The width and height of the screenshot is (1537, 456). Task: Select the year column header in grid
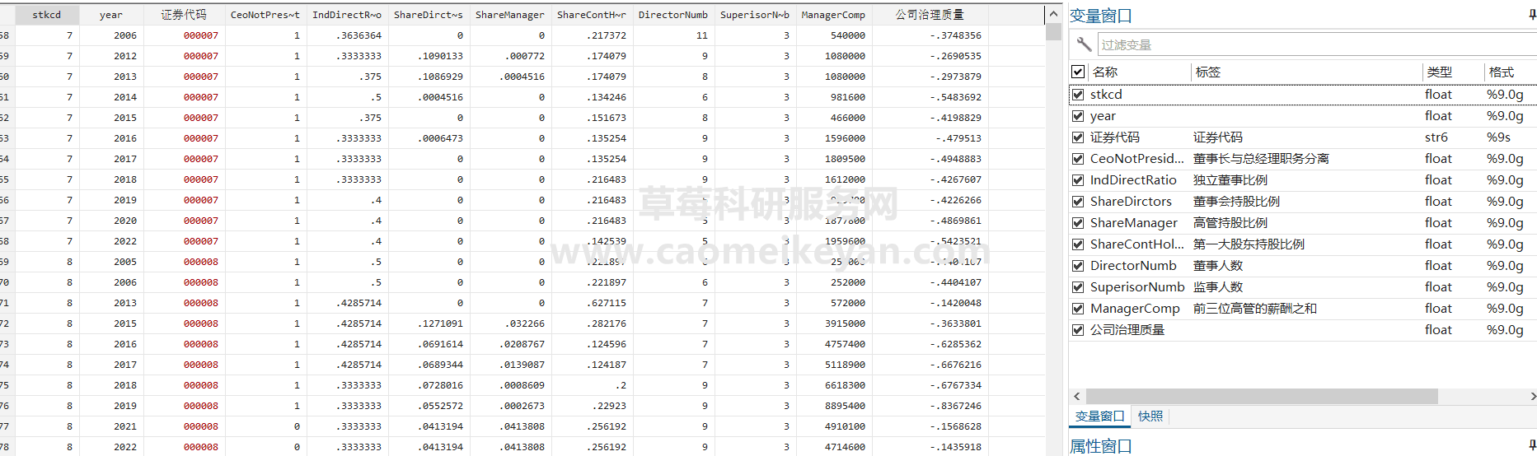coord(111,15)
